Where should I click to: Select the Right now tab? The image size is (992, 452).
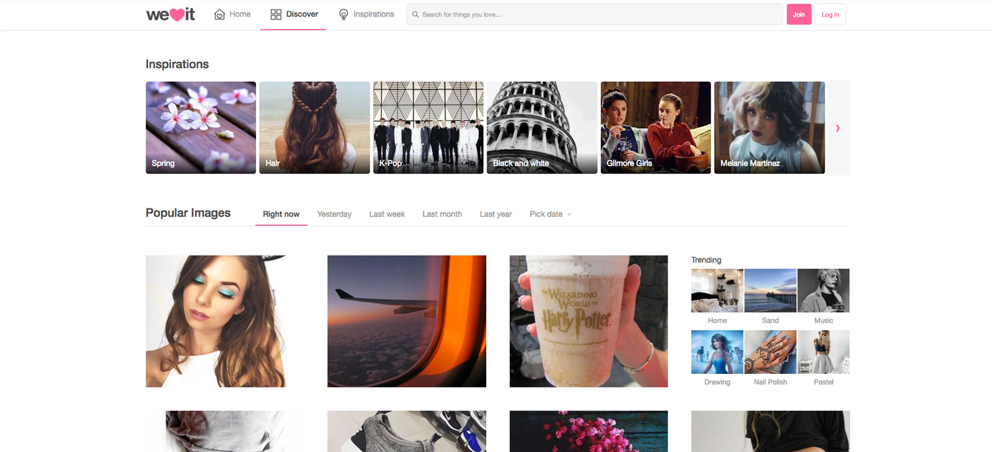click(281, 214)
